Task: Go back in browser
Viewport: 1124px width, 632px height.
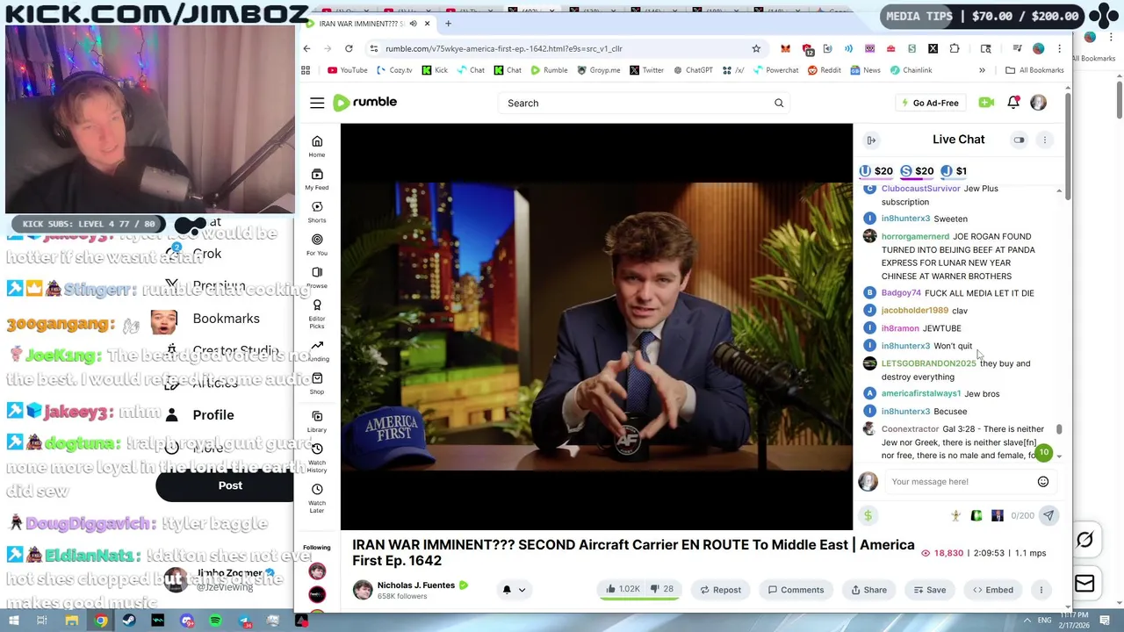Action: [x=306, y=48]
